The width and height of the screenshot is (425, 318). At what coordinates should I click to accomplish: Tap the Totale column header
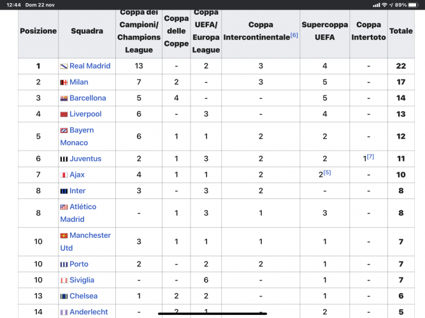[x=401, y=31]
